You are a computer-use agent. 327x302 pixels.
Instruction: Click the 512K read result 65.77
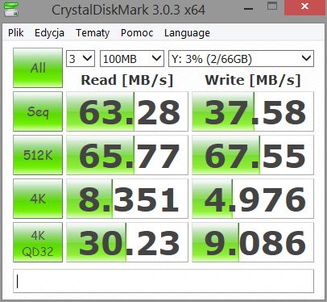[127, 155]
